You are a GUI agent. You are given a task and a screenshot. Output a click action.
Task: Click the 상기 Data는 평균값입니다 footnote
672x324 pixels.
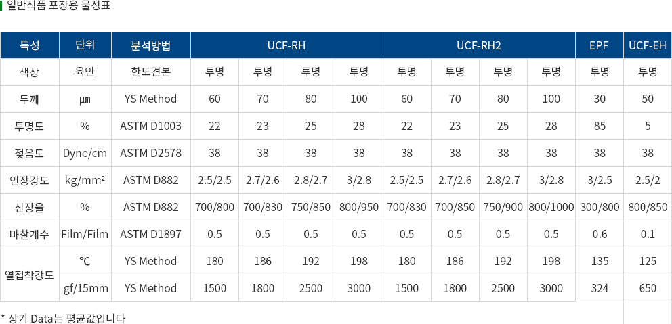(63, 319)
